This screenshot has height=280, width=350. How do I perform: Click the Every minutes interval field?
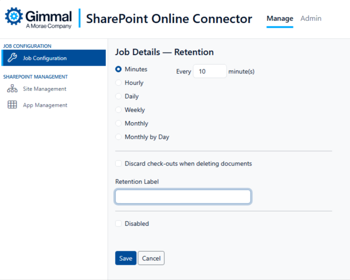coord(210,71)
